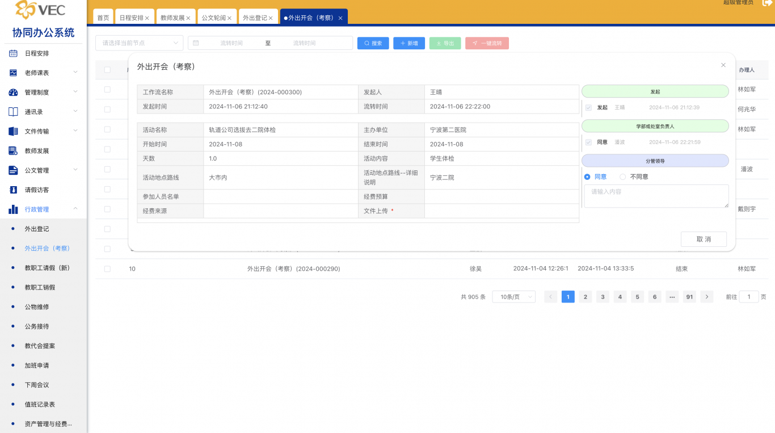Open 教职工请假（新） in the sidebar
The image size is (775, 433).
[x=47, y=268]
